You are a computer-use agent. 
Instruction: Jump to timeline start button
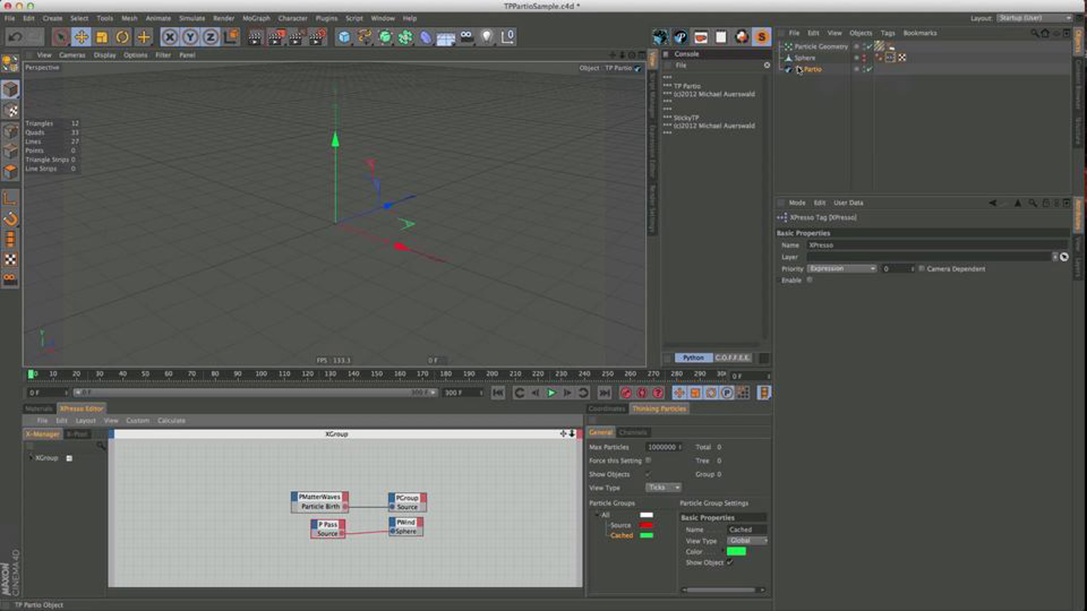(x=498, y=393)
